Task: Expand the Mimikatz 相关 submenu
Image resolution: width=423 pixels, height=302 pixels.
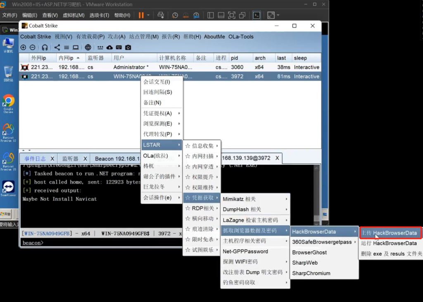Action: click(x=255, y=199)
